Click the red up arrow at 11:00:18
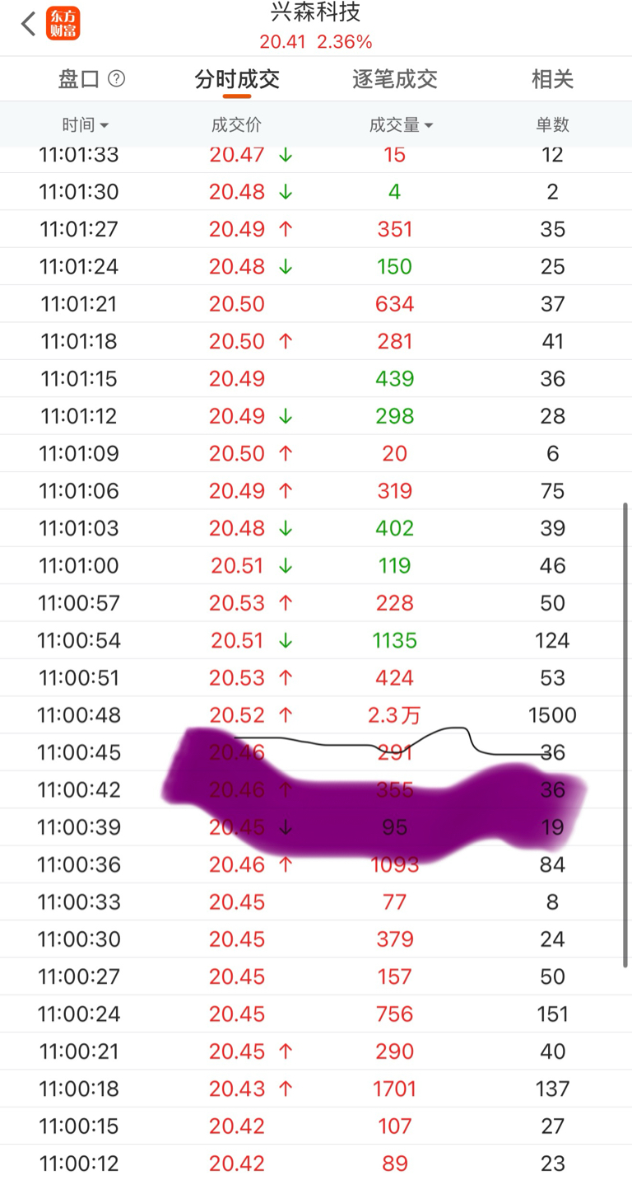The height and width of the screenshot is (1180, 632). tap(286, 1089)
